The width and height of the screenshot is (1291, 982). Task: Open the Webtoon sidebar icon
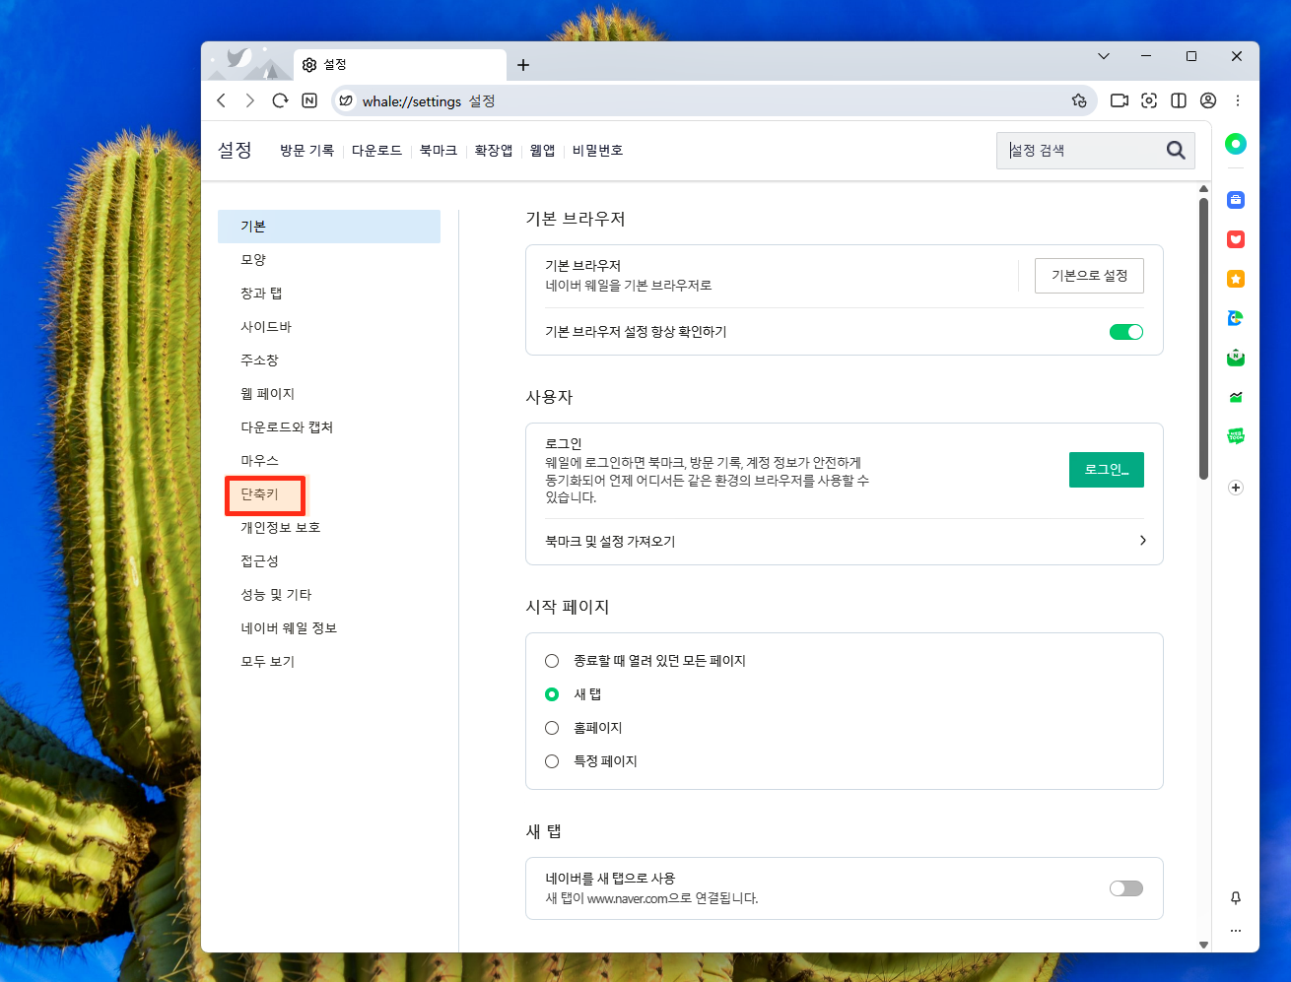[1236, 436]
